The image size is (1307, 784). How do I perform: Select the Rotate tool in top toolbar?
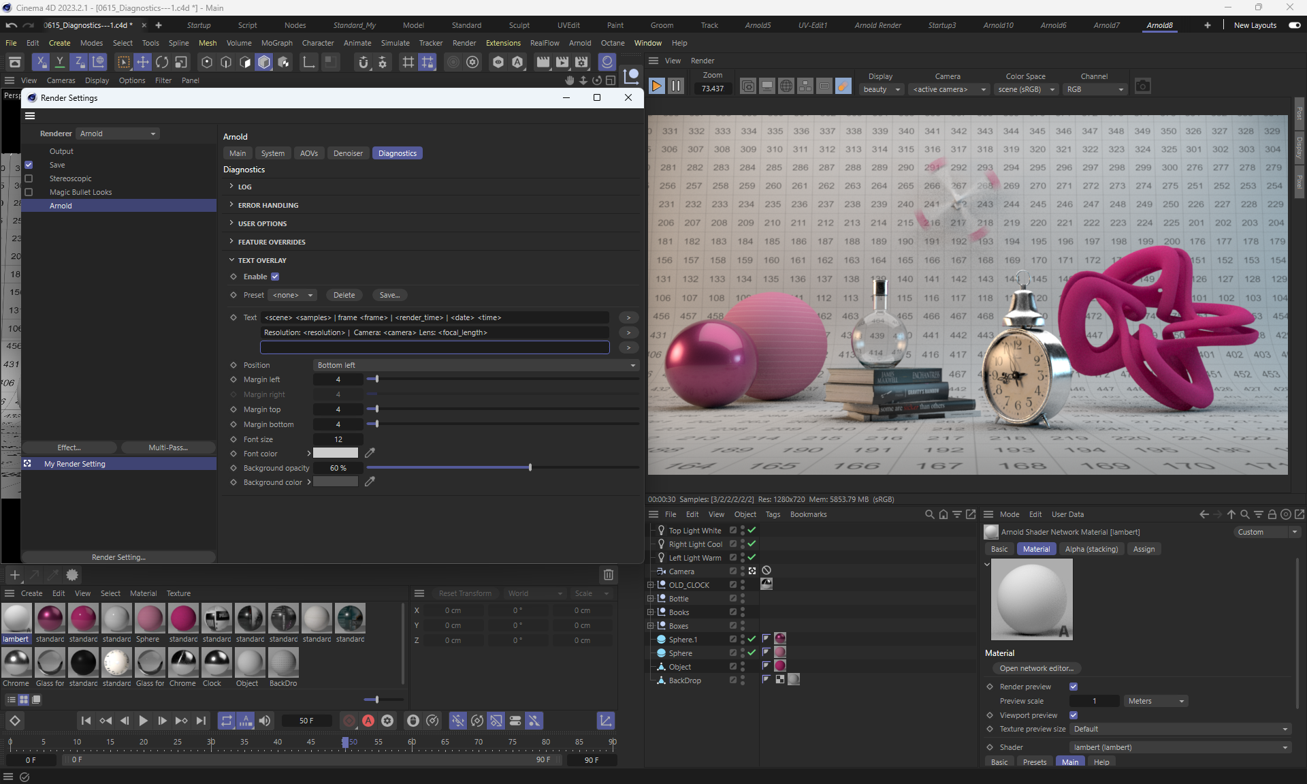(161, 62)
